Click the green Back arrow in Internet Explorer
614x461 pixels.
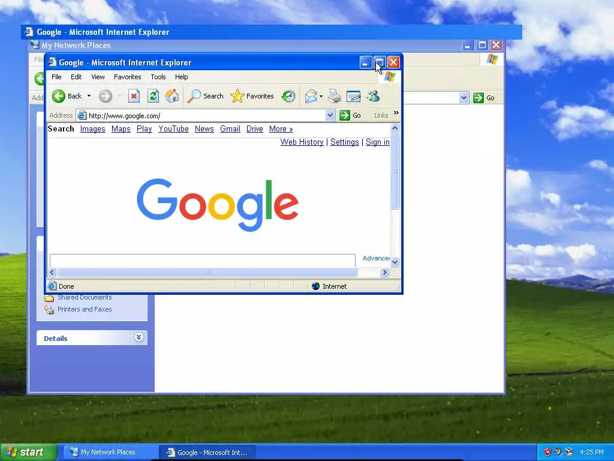(x=59, y=96)
